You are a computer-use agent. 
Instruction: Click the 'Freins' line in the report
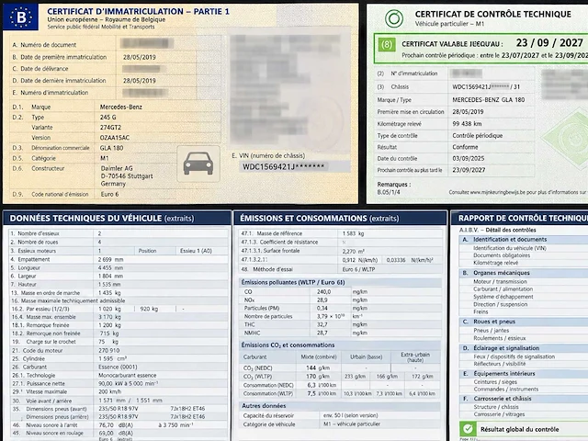coord(481,312)
